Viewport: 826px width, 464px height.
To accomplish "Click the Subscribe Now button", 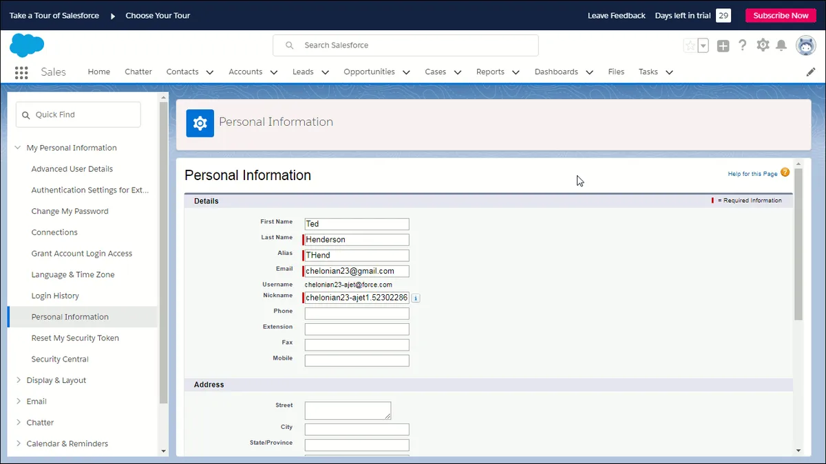I will click(781, 15).
